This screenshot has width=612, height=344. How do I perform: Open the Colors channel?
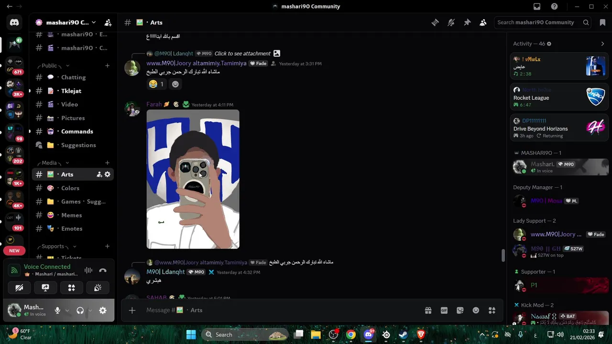point(73,188)
